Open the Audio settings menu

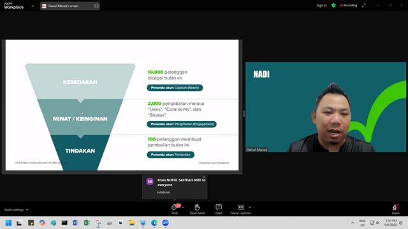[16, 209]
